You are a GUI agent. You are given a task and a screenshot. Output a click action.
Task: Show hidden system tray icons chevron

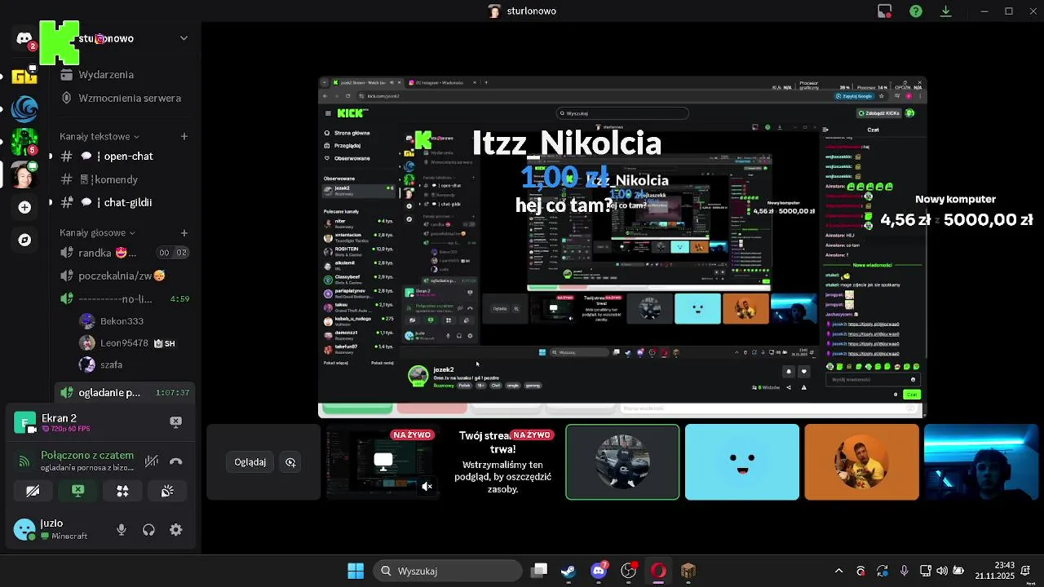838,571
